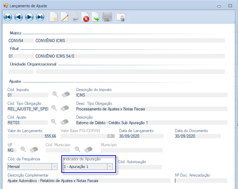Jump to last record arrow button
This screenshot has width=238, height=189.
[x=40, y=17]
